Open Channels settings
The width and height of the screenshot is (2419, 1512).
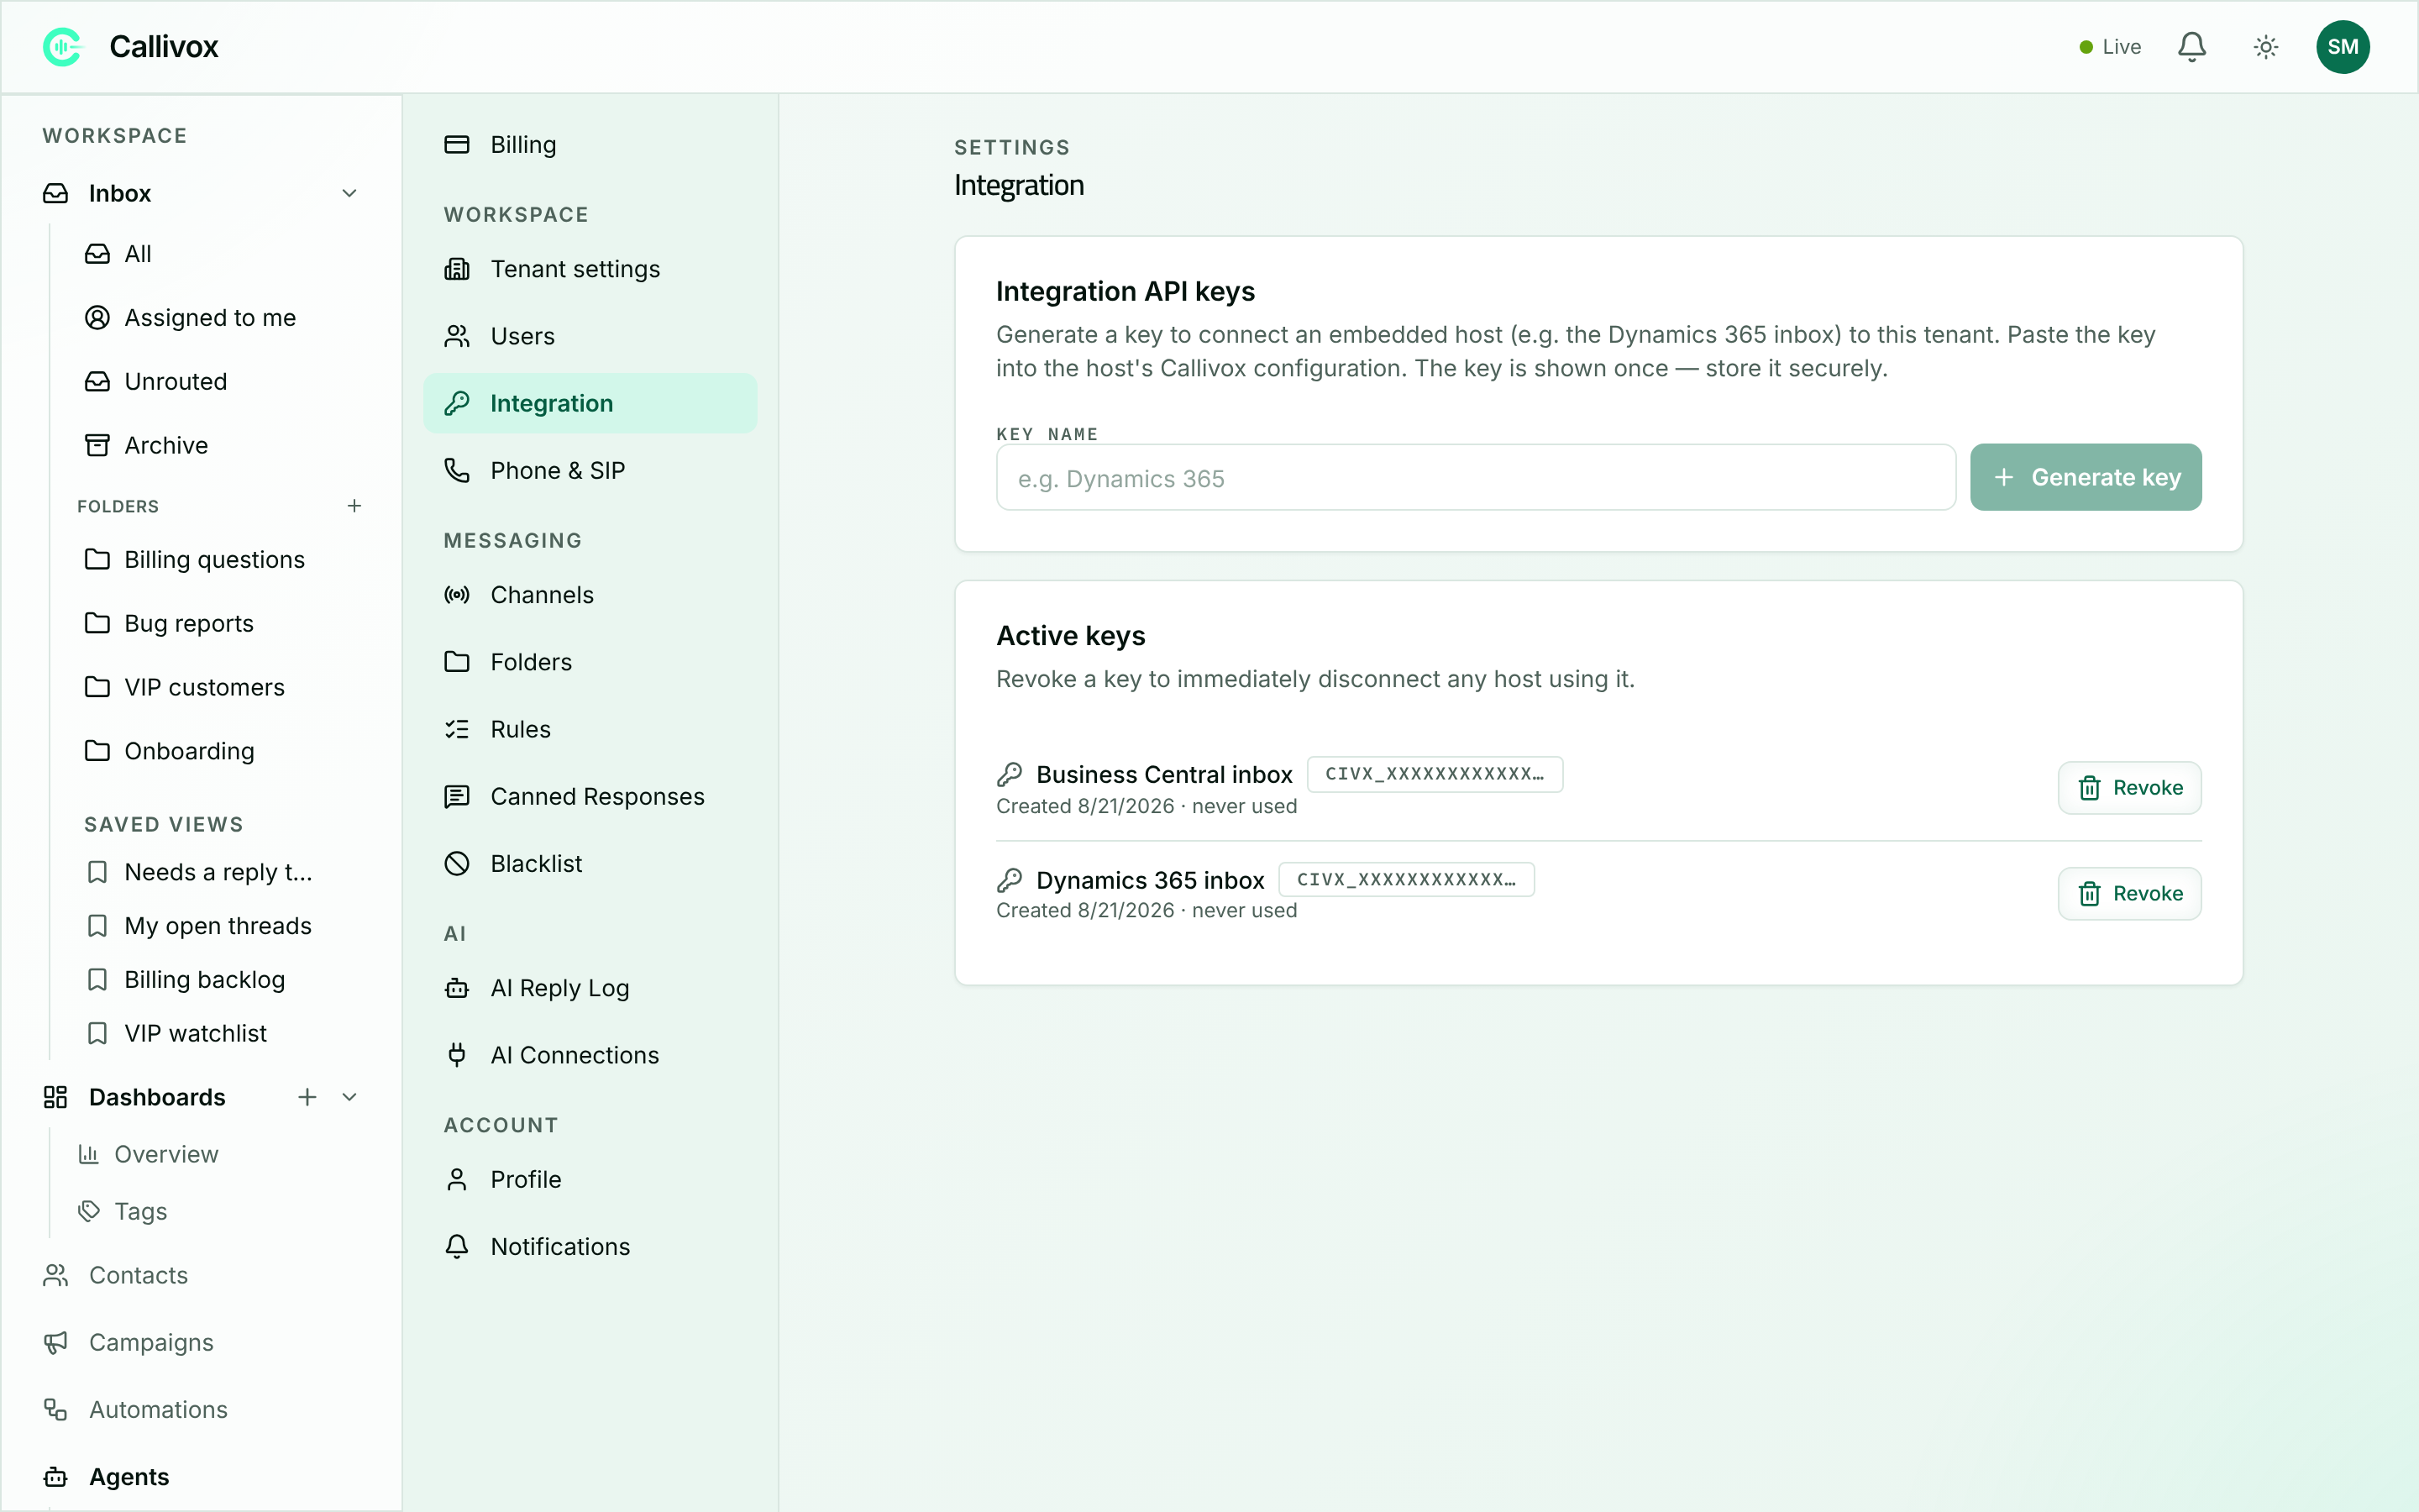click(590, 595)
